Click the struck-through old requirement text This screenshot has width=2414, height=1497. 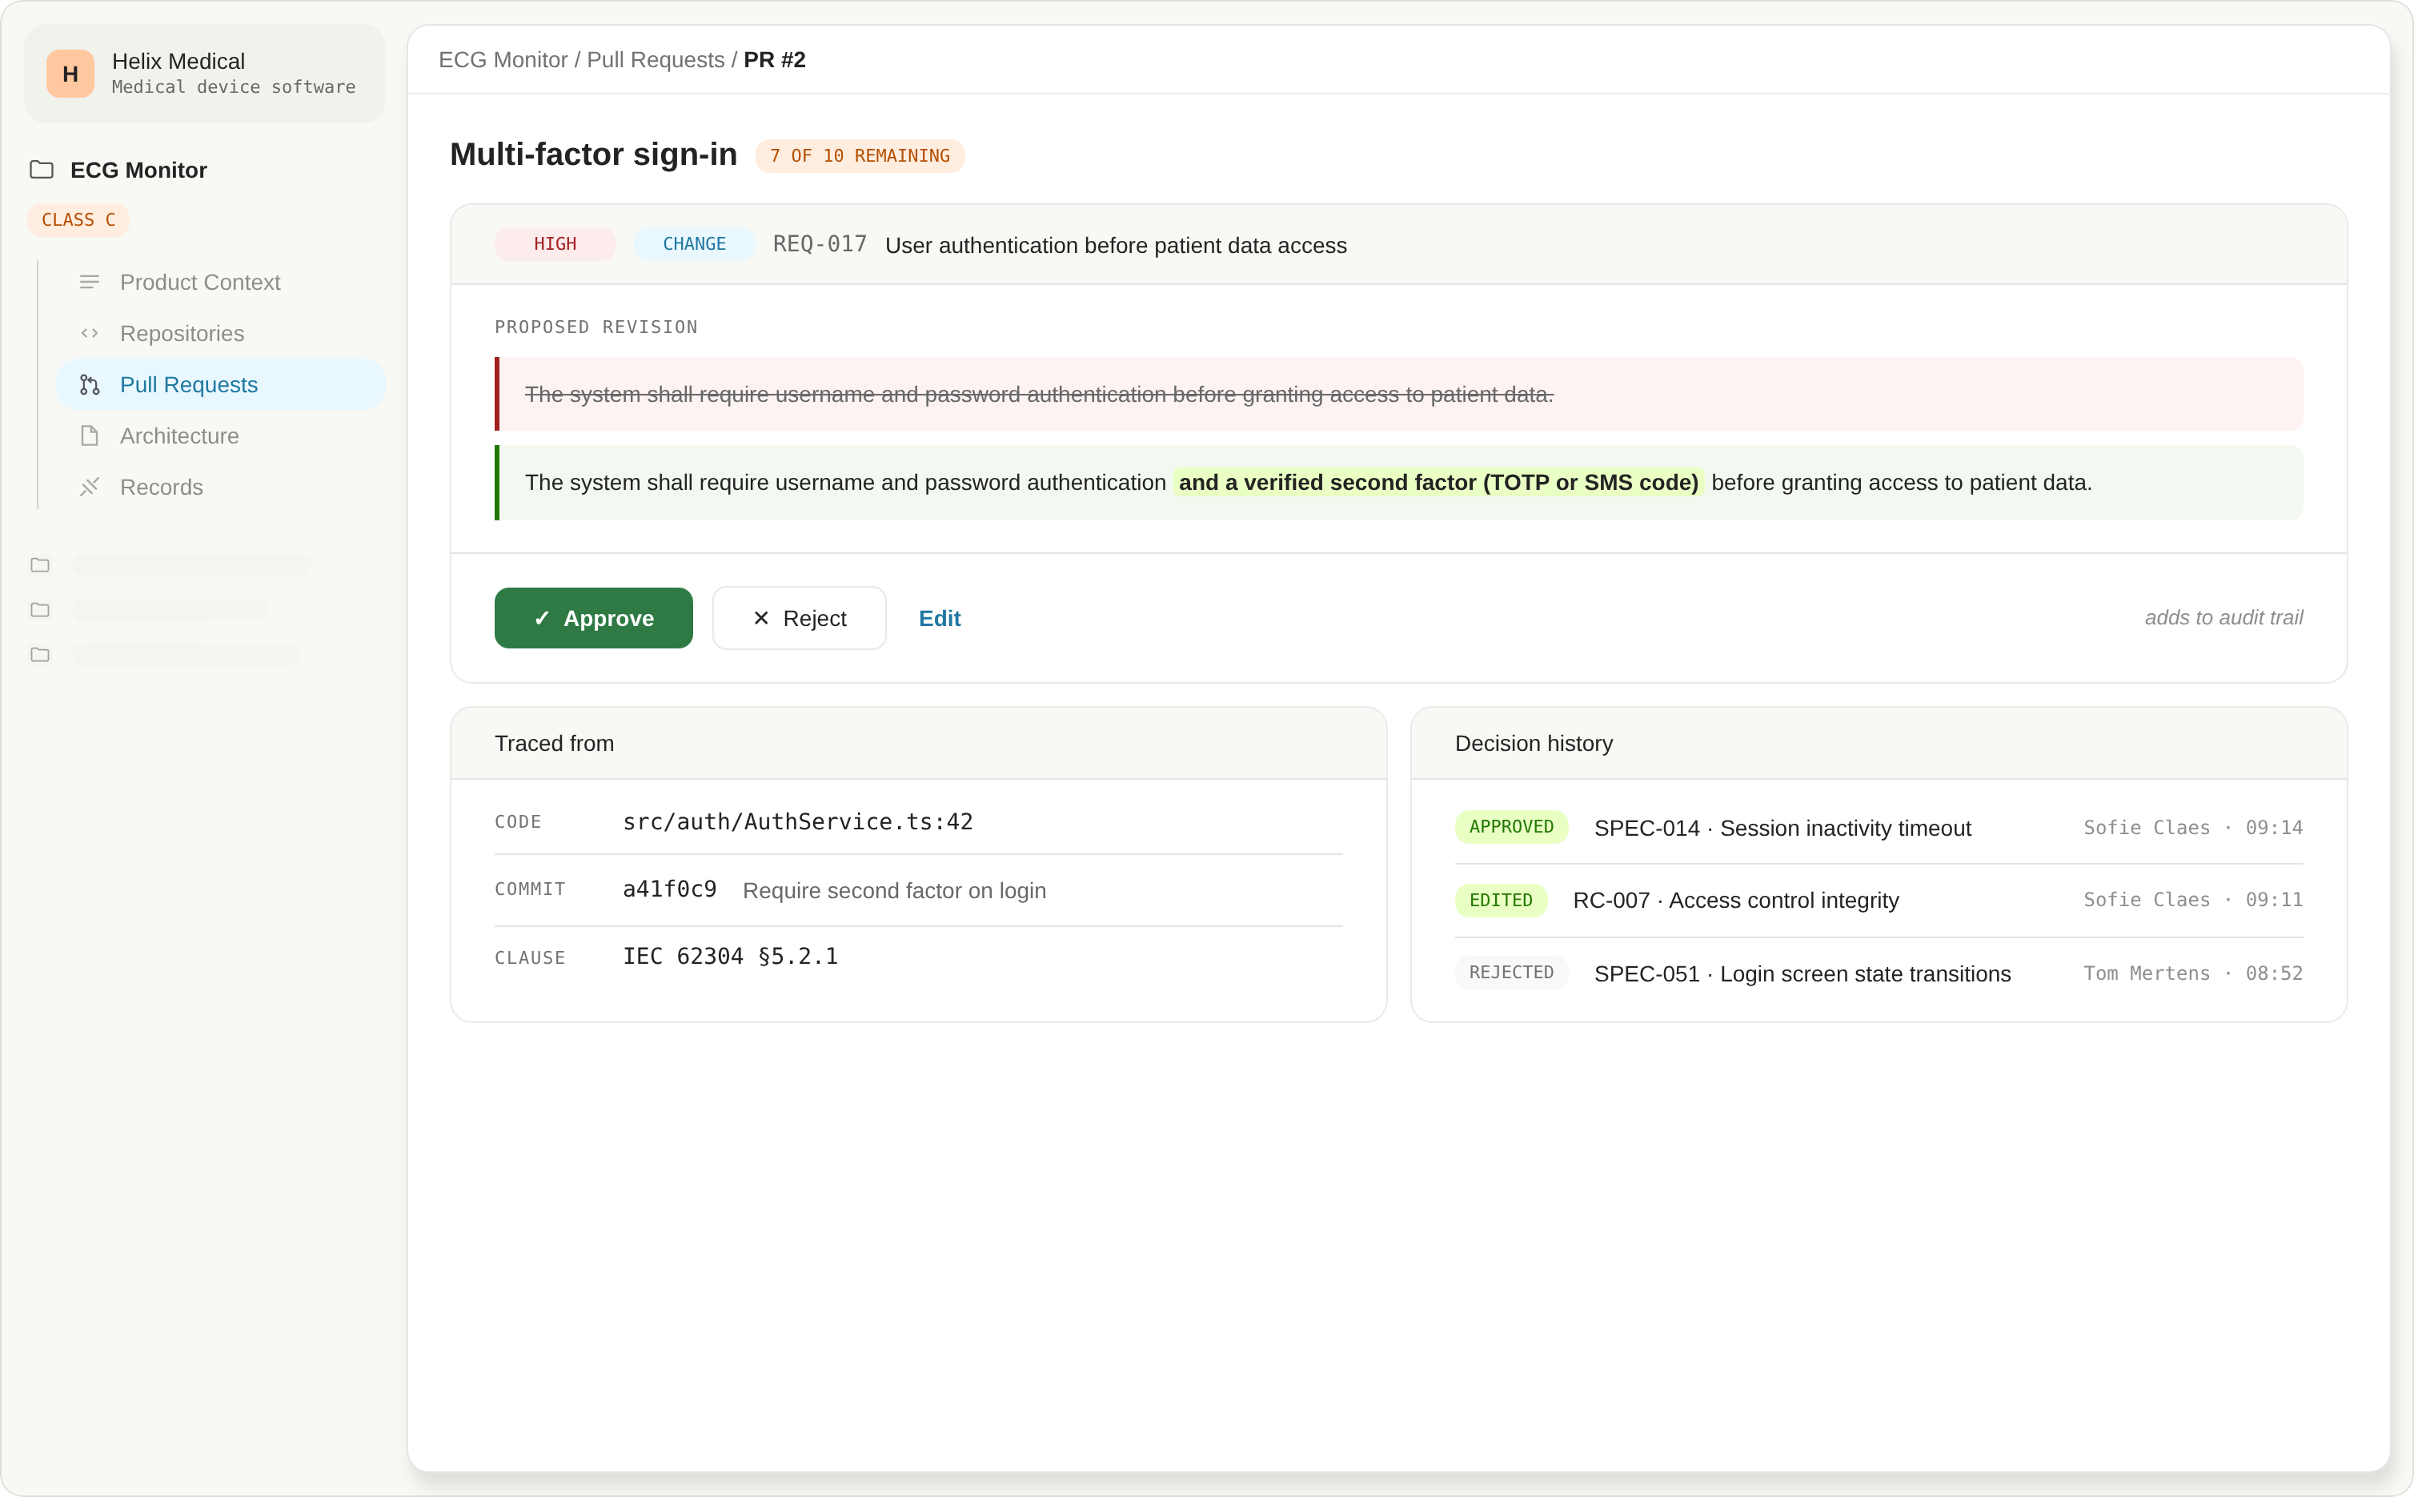click(1038, 394)
